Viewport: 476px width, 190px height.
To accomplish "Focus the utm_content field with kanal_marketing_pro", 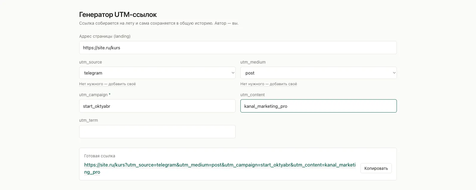I will (318, 106).
